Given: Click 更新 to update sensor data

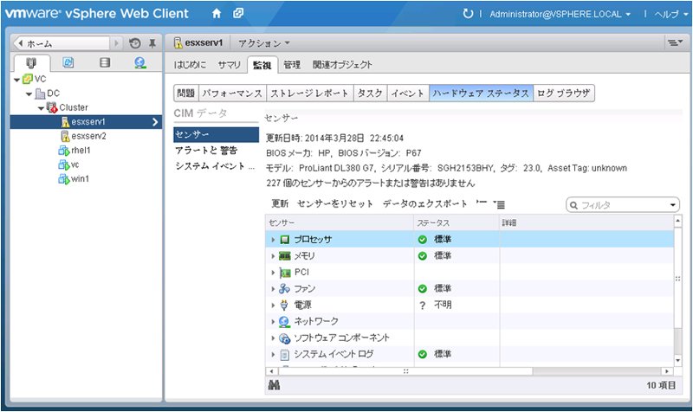Looking at the screenshot, I should coord(280,203).
